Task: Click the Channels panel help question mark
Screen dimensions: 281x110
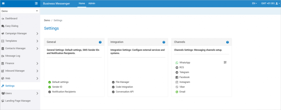Action: (227, 42)
